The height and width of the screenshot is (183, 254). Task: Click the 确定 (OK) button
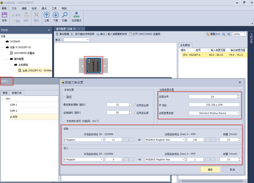click(x=210, y=170)
